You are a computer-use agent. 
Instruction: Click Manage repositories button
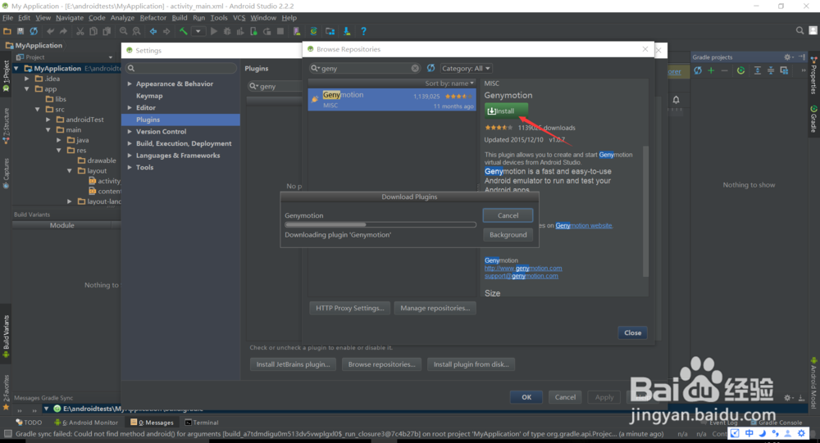435,308
